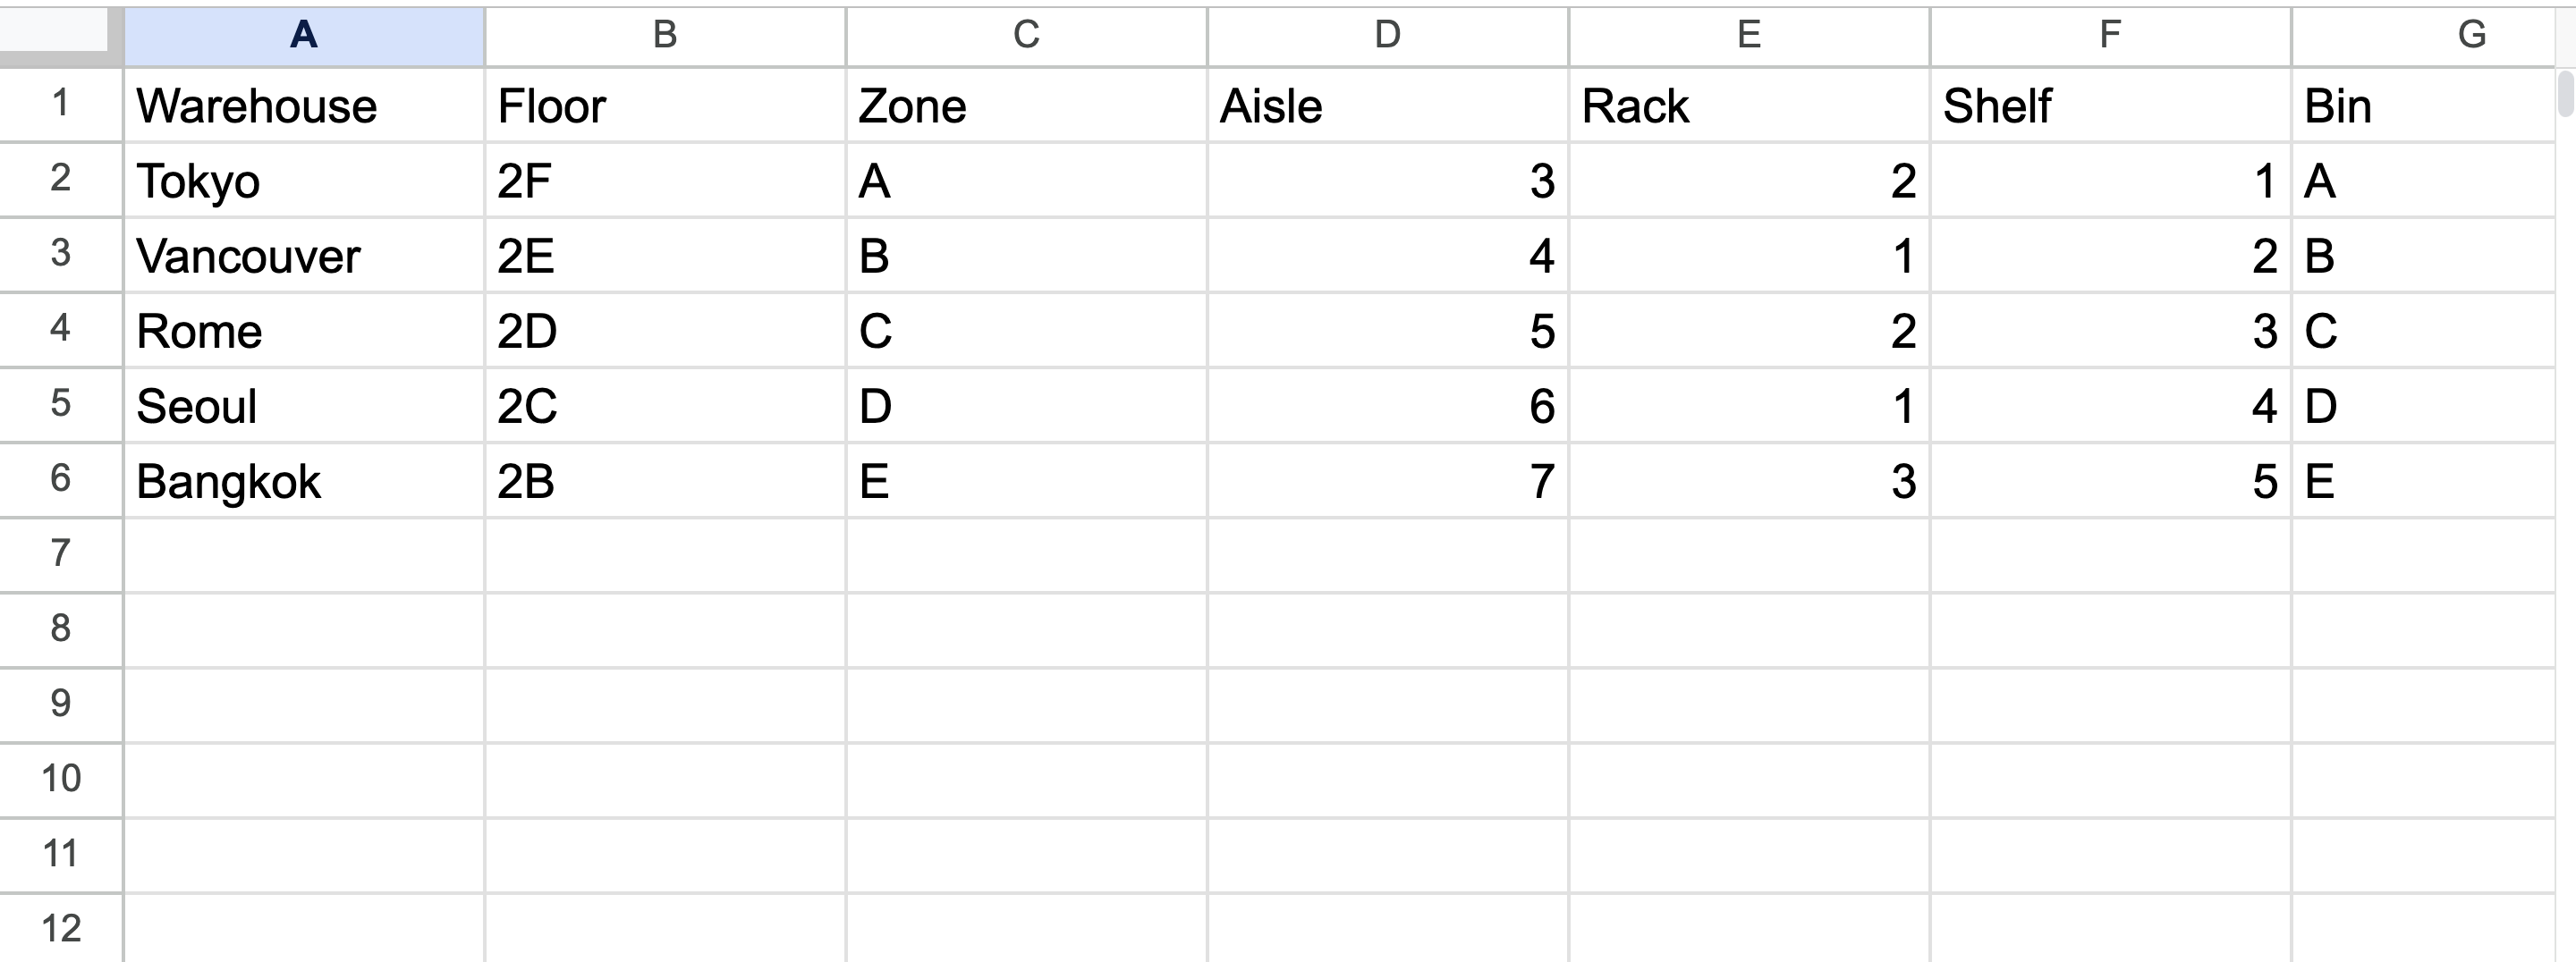Click cell containing Bangkok

point(304,481)
